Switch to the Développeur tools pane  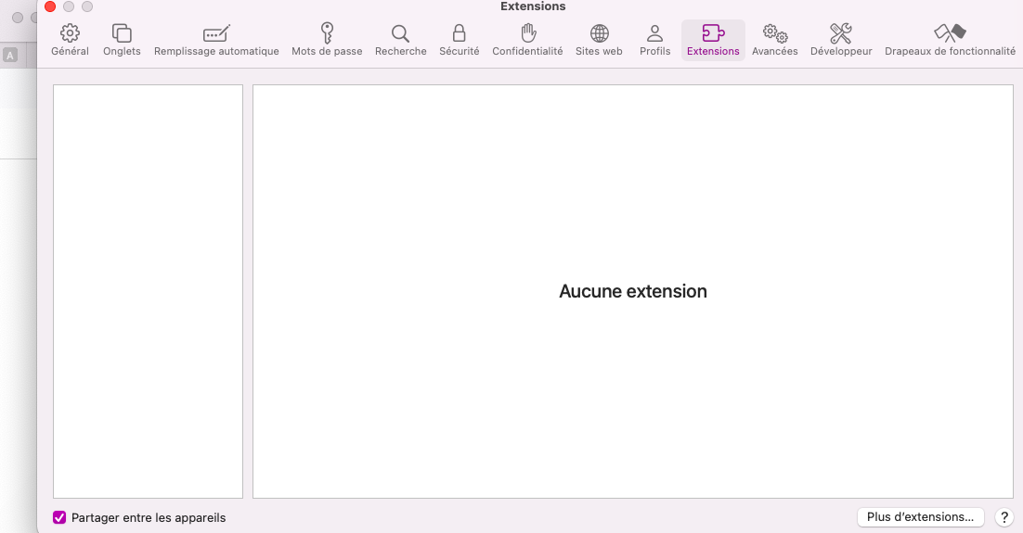[x=840, y=41]
